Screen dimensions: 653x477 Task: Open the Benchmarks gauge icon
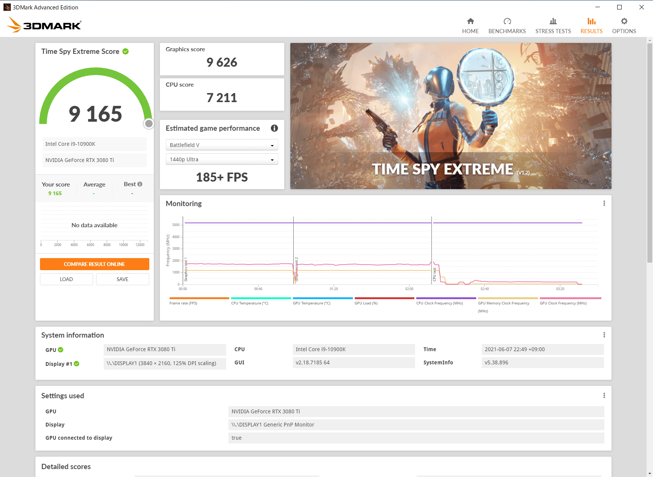(507, 21)
